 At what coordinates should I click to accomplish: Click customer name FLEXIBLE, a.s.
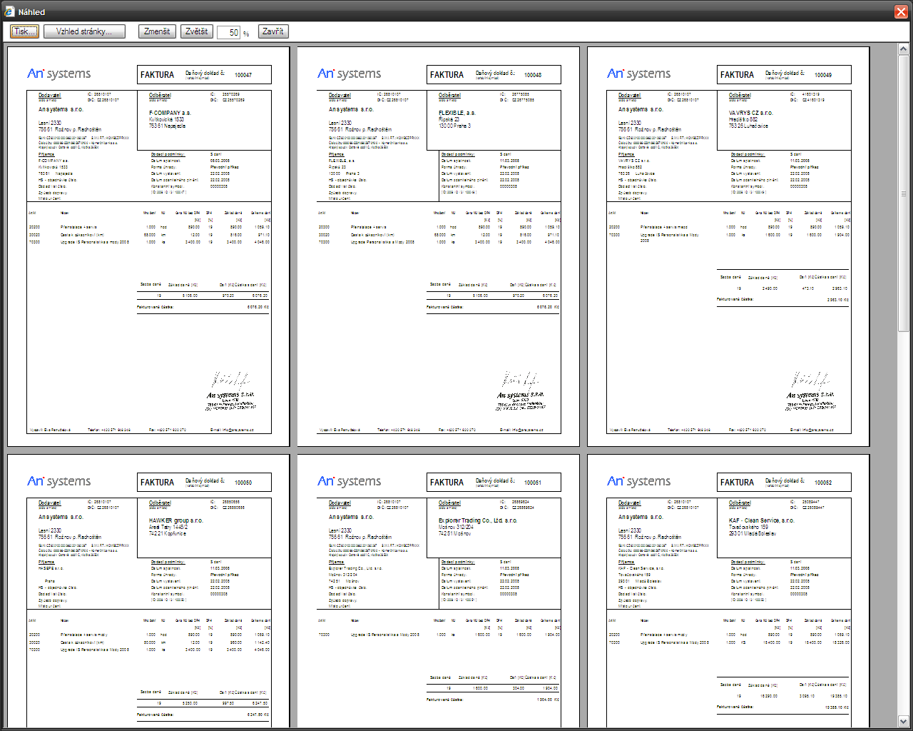457,113
